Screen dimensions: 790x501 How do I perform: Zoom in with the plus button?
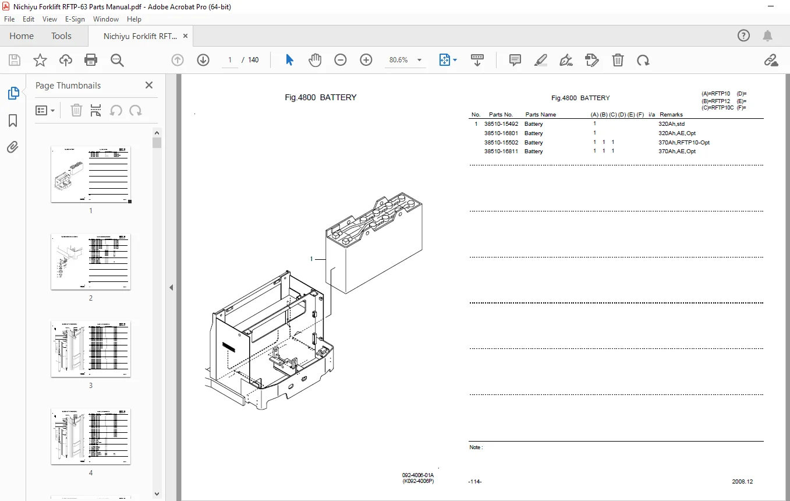366,60
